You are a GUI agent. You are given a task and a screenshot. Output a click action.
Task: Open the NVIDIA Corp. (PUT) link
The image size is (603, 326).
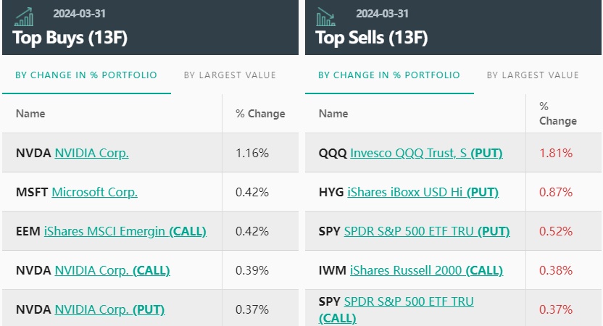(x=109, y=309)
